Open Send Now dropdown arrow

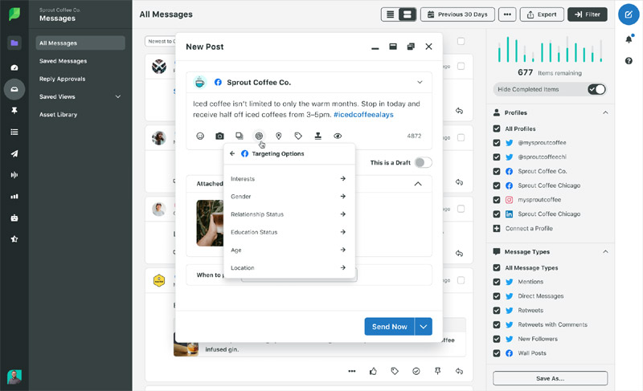point(424,327)
